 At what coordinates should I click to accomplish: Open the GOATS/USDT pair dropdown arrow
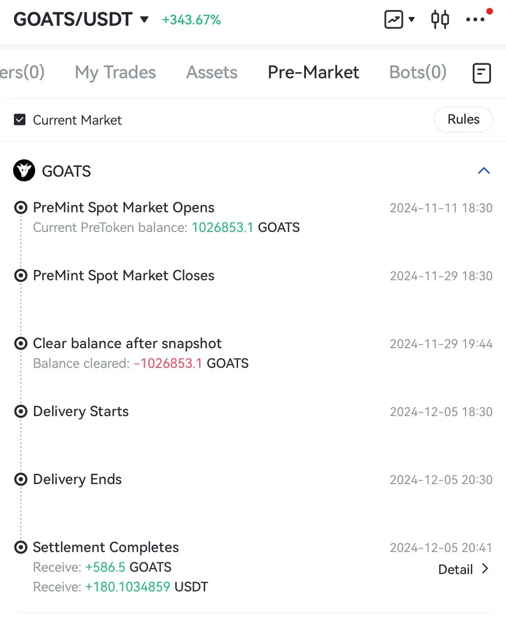coord(144,20)
